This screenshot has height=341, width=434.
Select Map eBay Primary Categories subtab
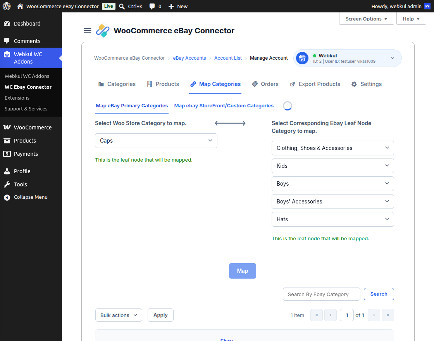132,106
